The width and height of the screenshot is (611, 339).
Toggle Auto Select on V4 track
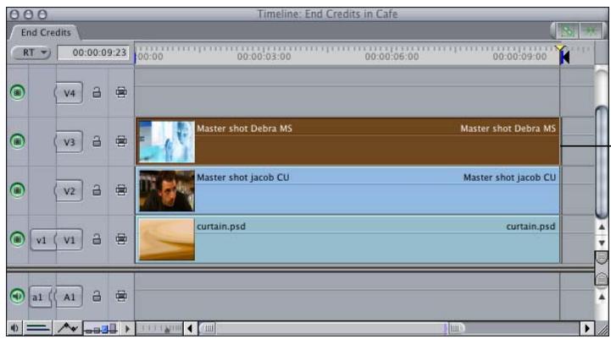121,92
